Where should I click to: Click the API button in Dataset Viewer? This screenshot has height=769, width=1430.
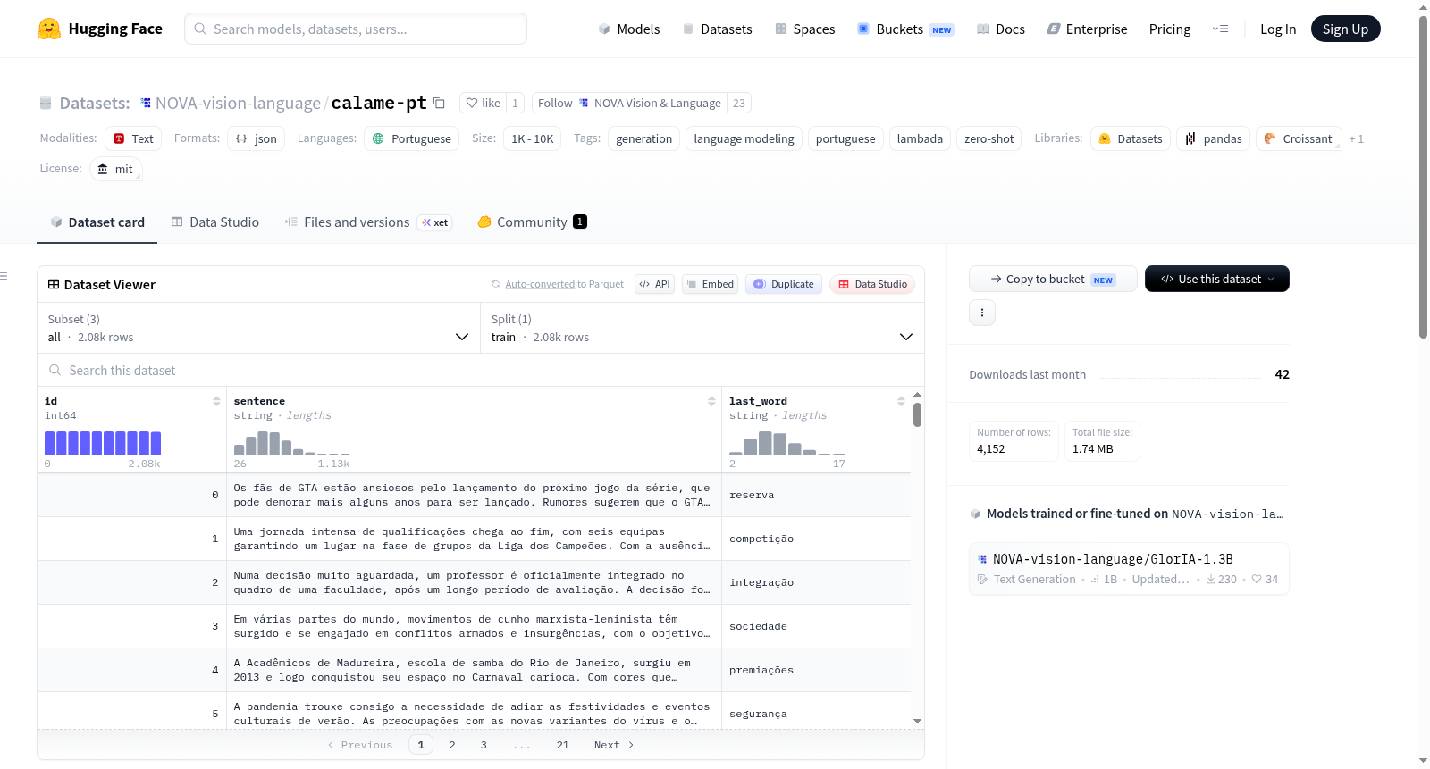click(654, 284)
